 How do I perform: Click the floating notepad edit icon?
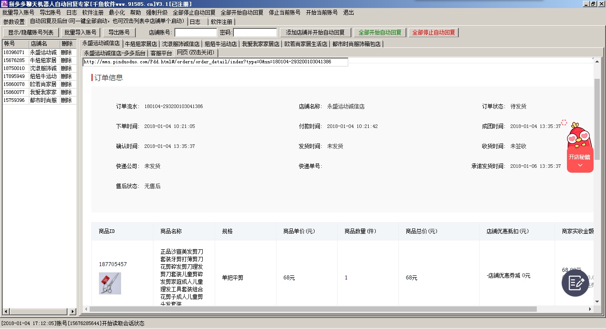tap(575, 283)
